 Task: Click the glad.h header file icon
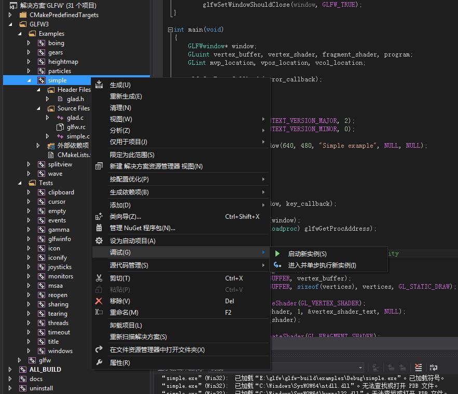60,99
